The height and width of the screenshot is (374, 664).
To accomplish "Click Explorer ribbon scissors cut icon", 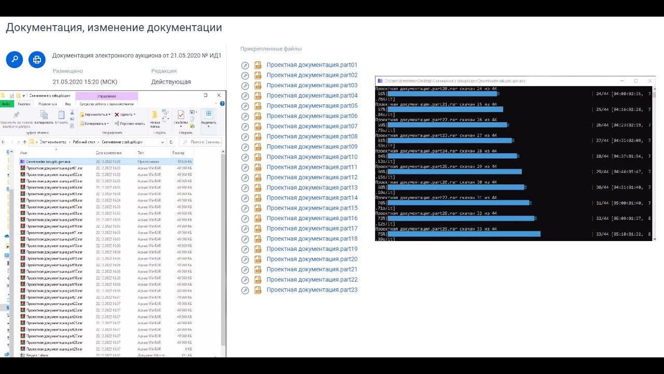I will tap(72, 112).
